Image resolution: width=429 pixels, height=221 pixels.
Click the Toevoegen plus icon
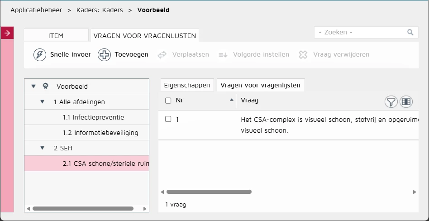point(104,54)
